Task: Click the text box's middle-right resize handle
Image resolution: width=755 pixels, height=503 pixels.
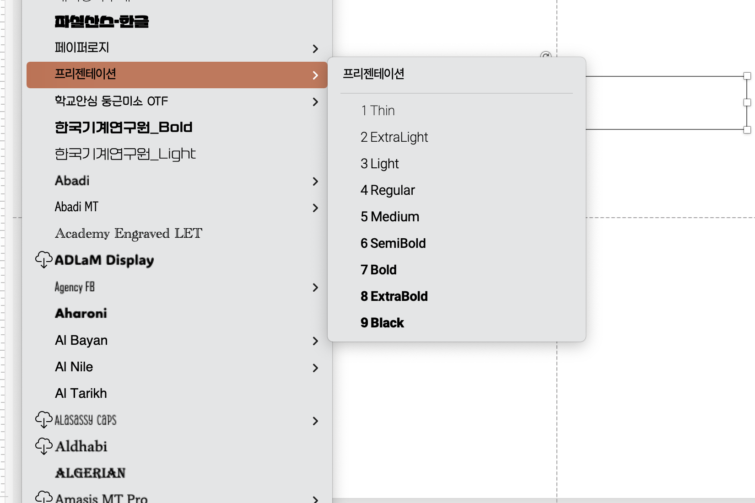Action: point(747,102)
